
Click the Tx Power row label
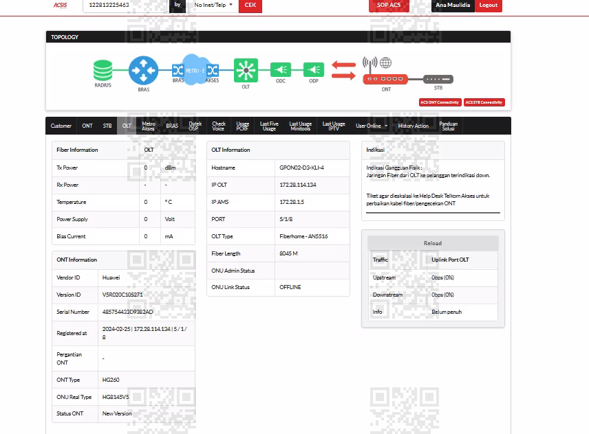[67, 168]
